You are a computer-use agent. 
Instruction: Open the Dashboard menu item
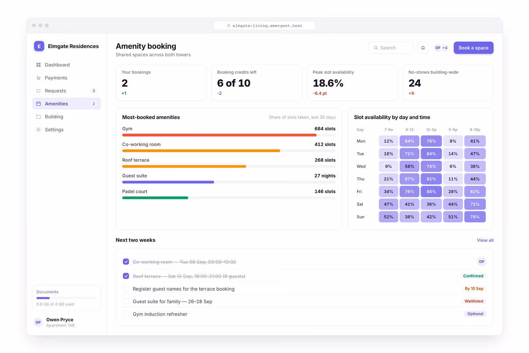[67, 65]
